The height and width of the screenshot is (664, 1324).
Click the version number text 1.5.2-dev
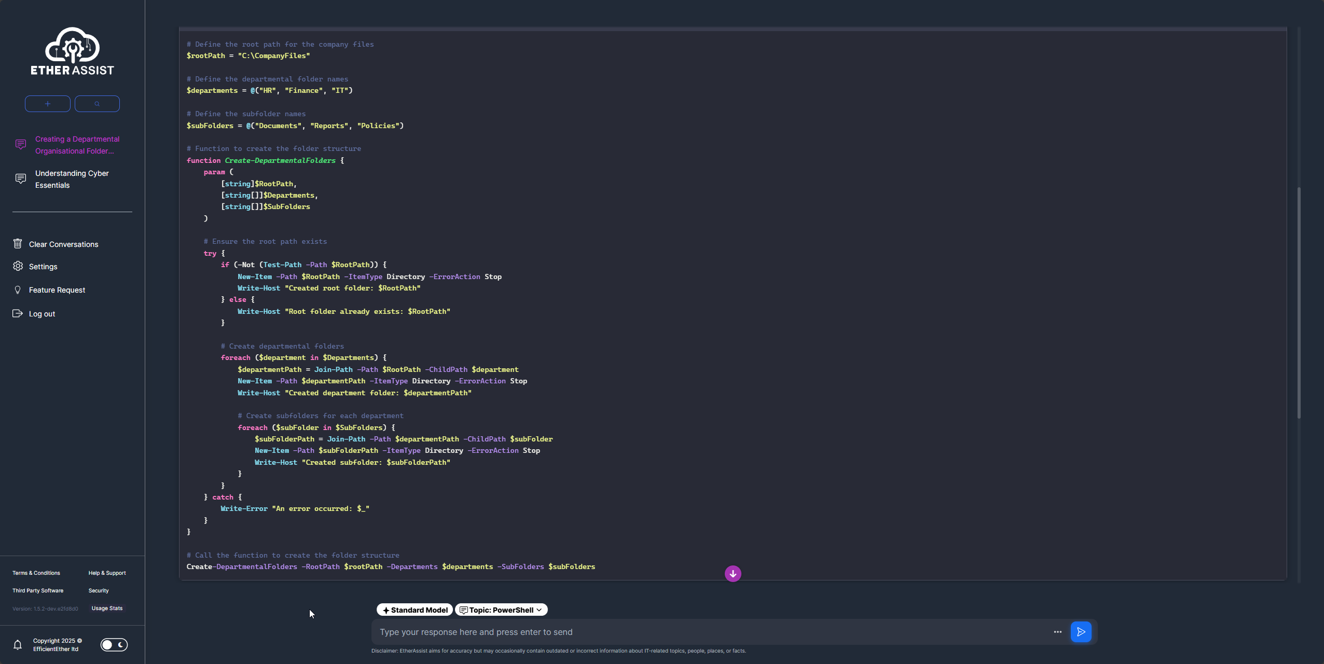click(45, 609)
